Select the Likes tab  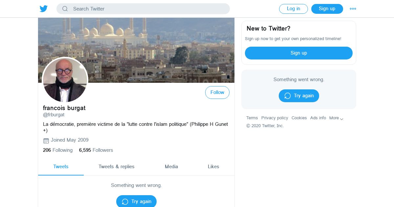pos(213,167)
